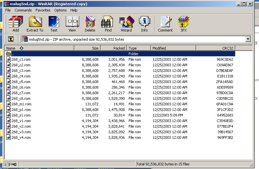Open the Favorites menu

43,10
